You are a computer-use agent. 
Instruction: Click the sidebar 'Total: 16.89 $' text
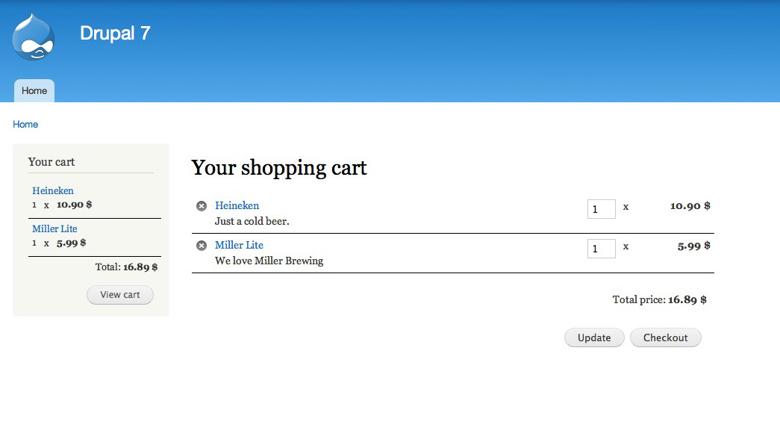(126, 267)
